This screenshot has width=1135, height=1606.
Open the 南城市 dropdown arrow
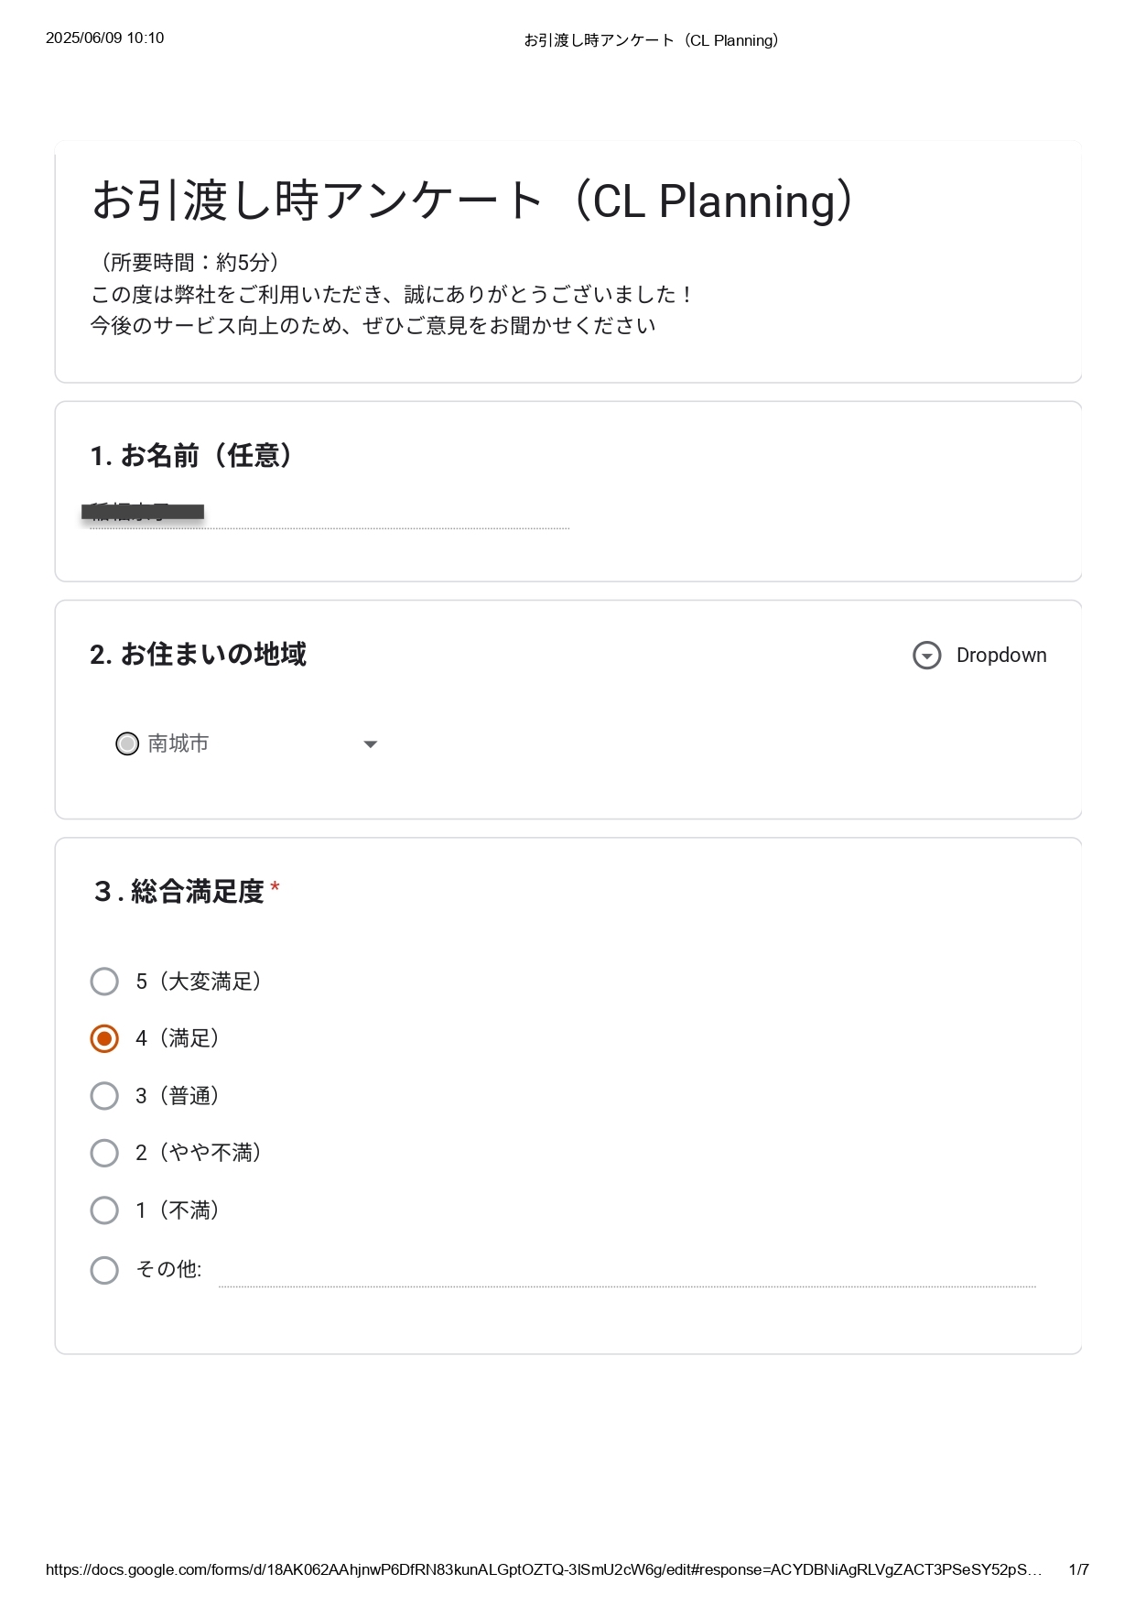tap(370, 744)
